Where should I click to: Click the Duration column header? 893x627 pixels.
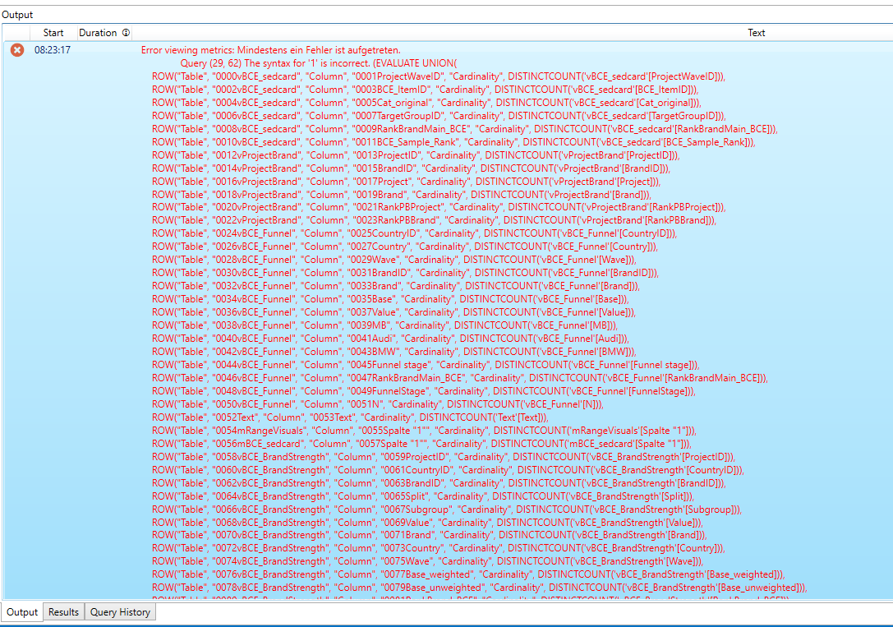98,33
